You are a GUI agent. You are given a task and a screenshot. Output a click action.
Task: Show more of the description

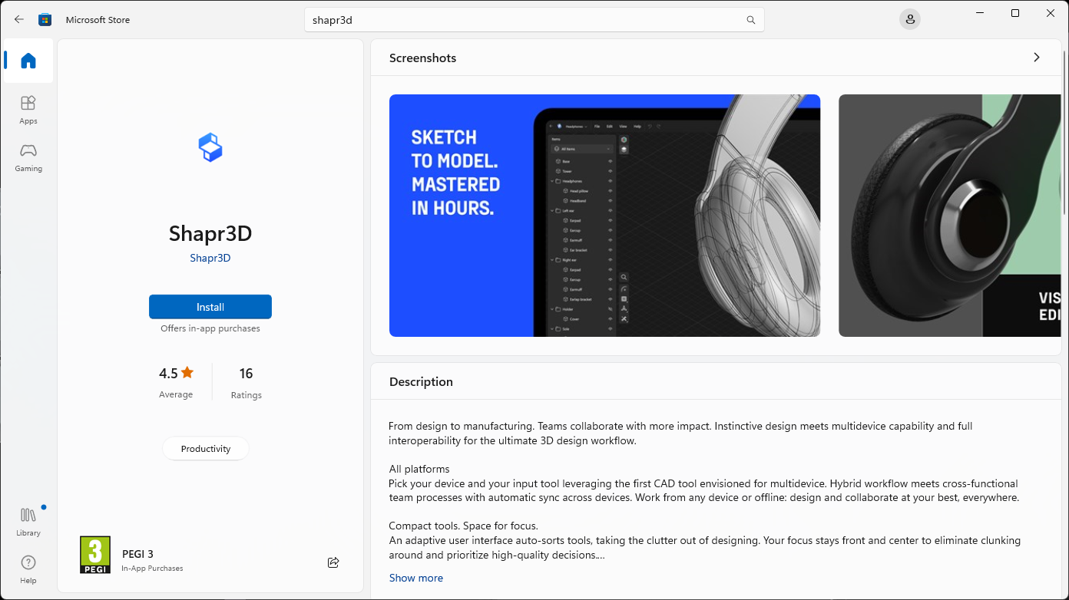point(416,578)
